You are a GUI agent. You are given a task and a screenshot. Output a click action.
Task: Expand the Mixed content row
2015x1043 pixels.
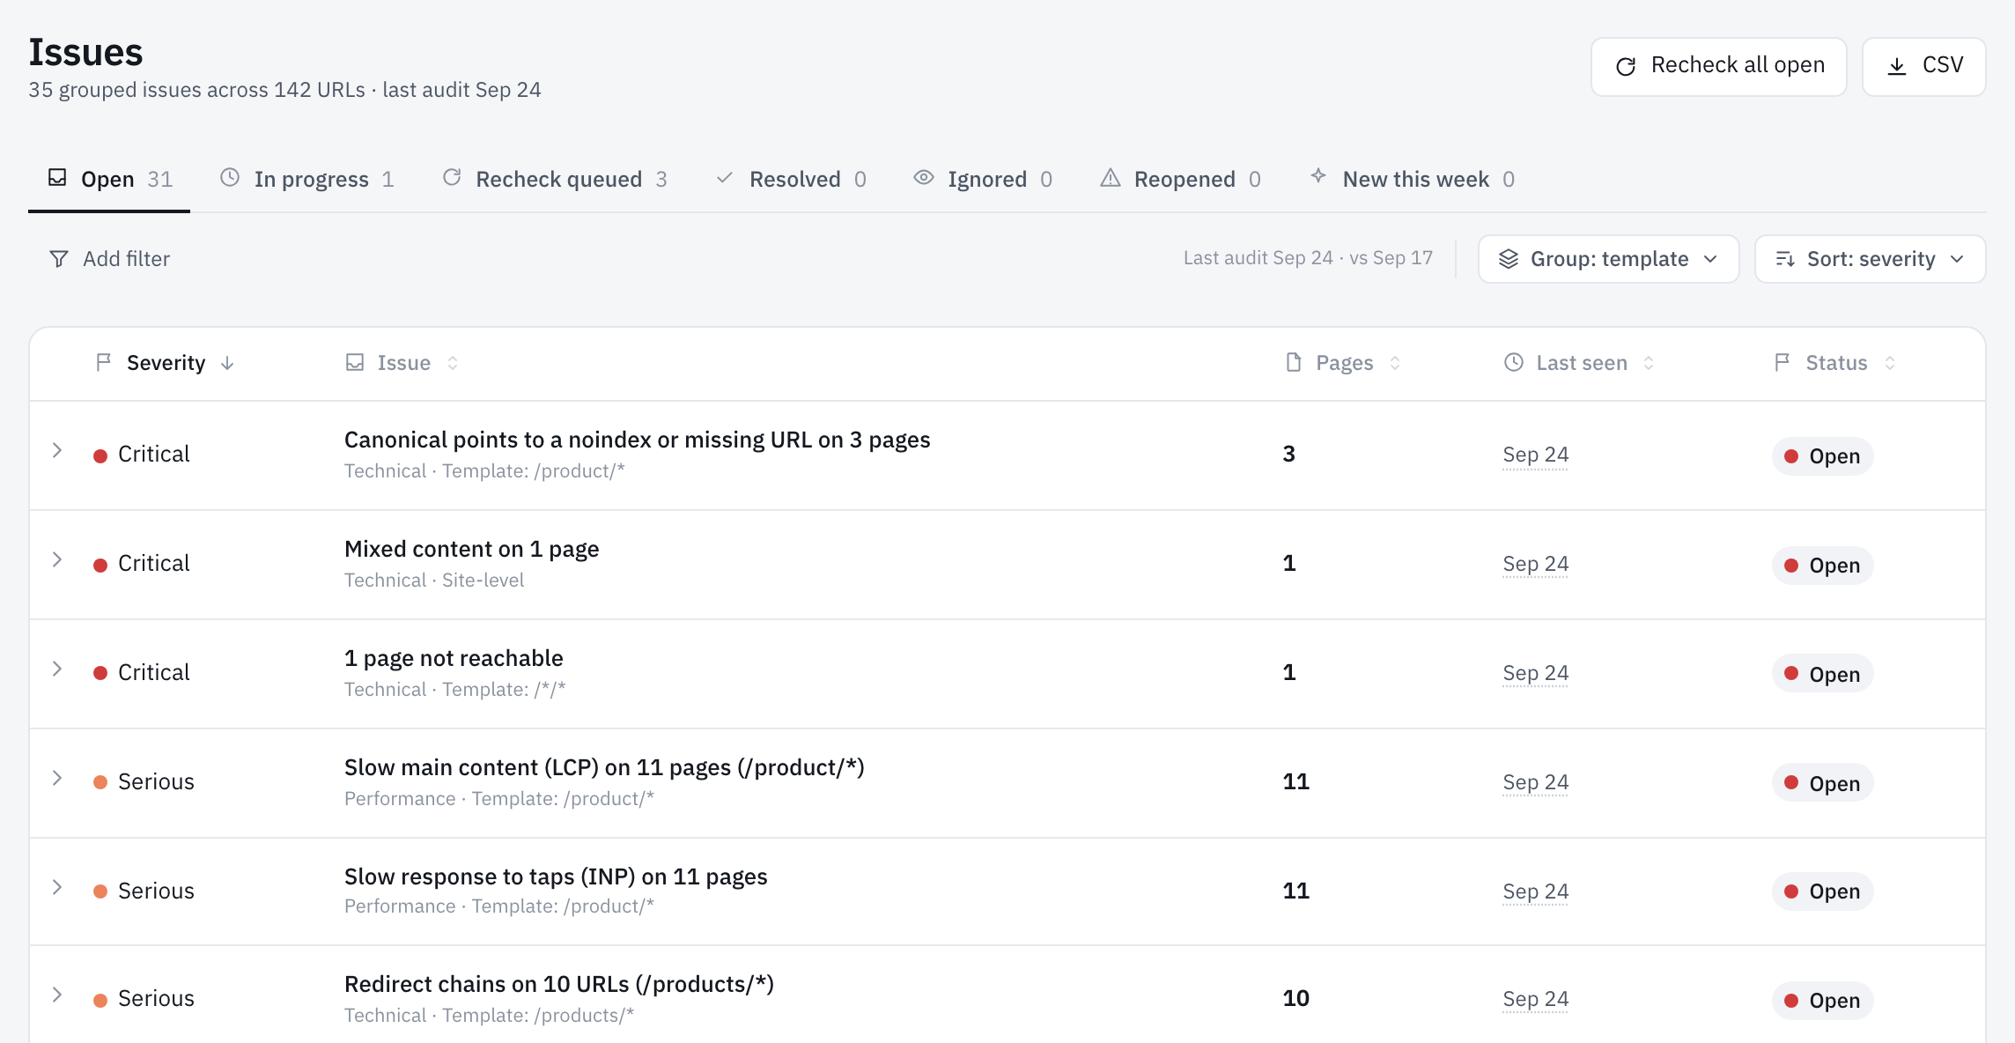(x=57, y=560)
